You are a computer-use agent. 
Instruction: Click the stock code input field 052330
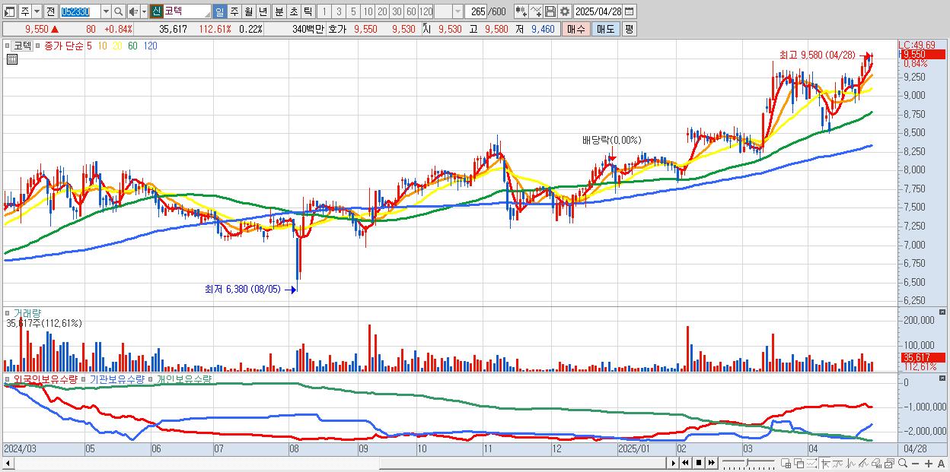[x=80, y=11]
